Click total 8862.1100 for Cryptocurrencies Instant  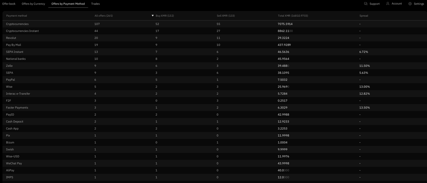click(285, 31)
